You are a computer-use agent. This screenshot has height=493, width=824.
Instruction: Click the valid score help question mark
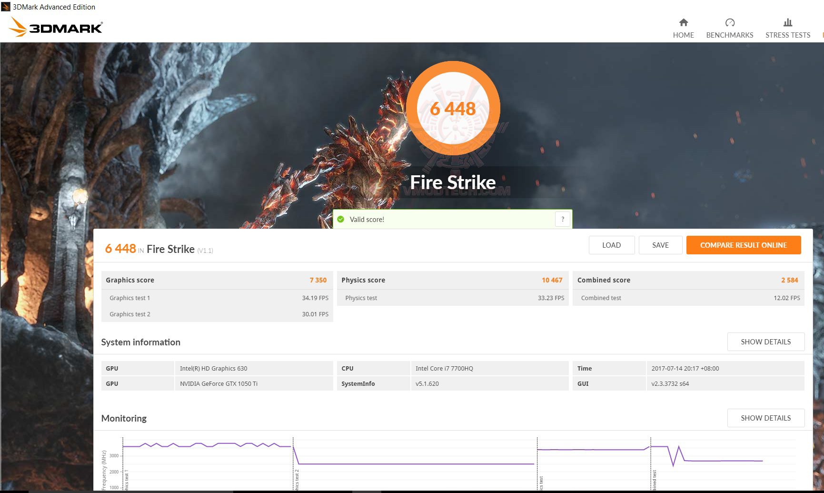pyautogui.click(x=563, y=219)
